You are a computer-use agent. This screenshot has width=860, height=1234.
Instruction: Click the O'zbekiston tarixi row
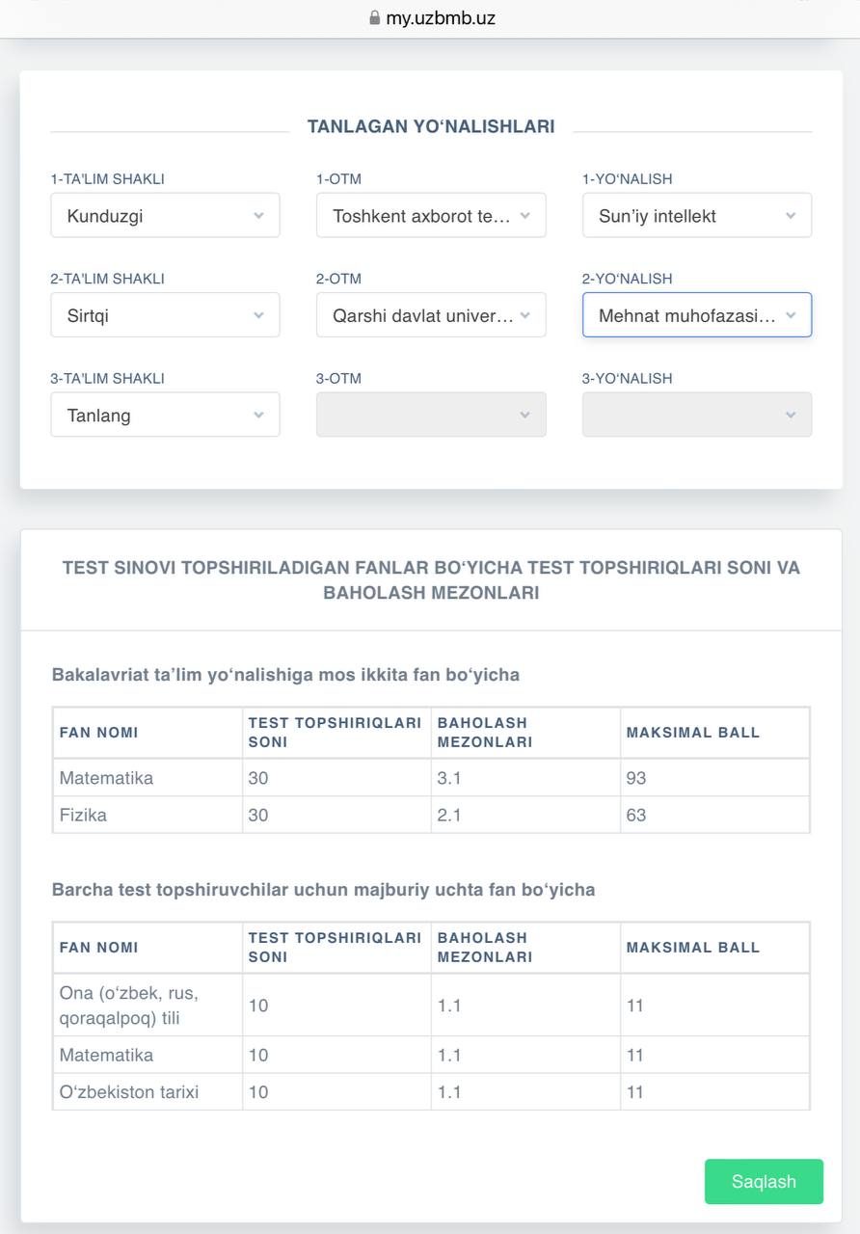pos(128,1092)
